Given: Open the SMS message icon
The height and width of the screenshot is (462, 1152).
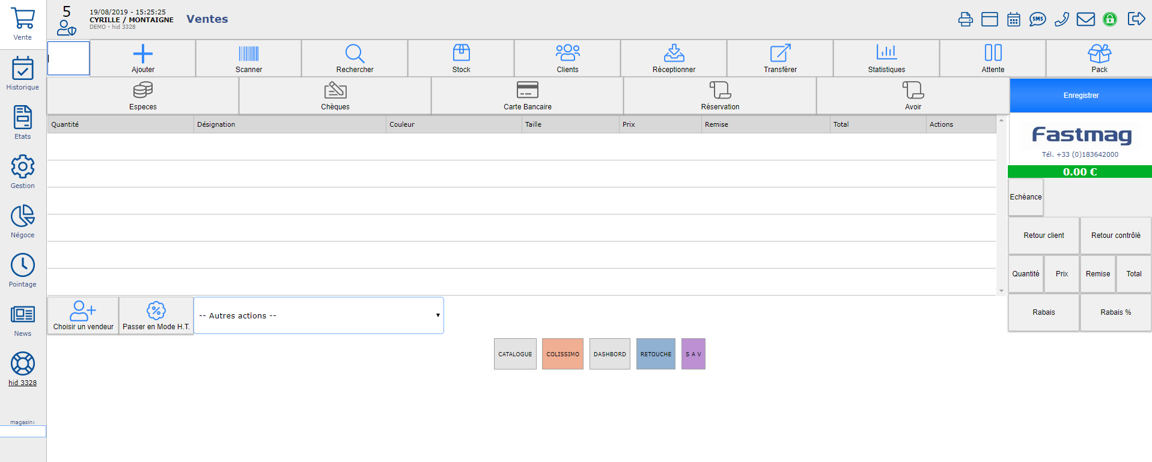Looking at the screenshot, I should (1037, 19).
